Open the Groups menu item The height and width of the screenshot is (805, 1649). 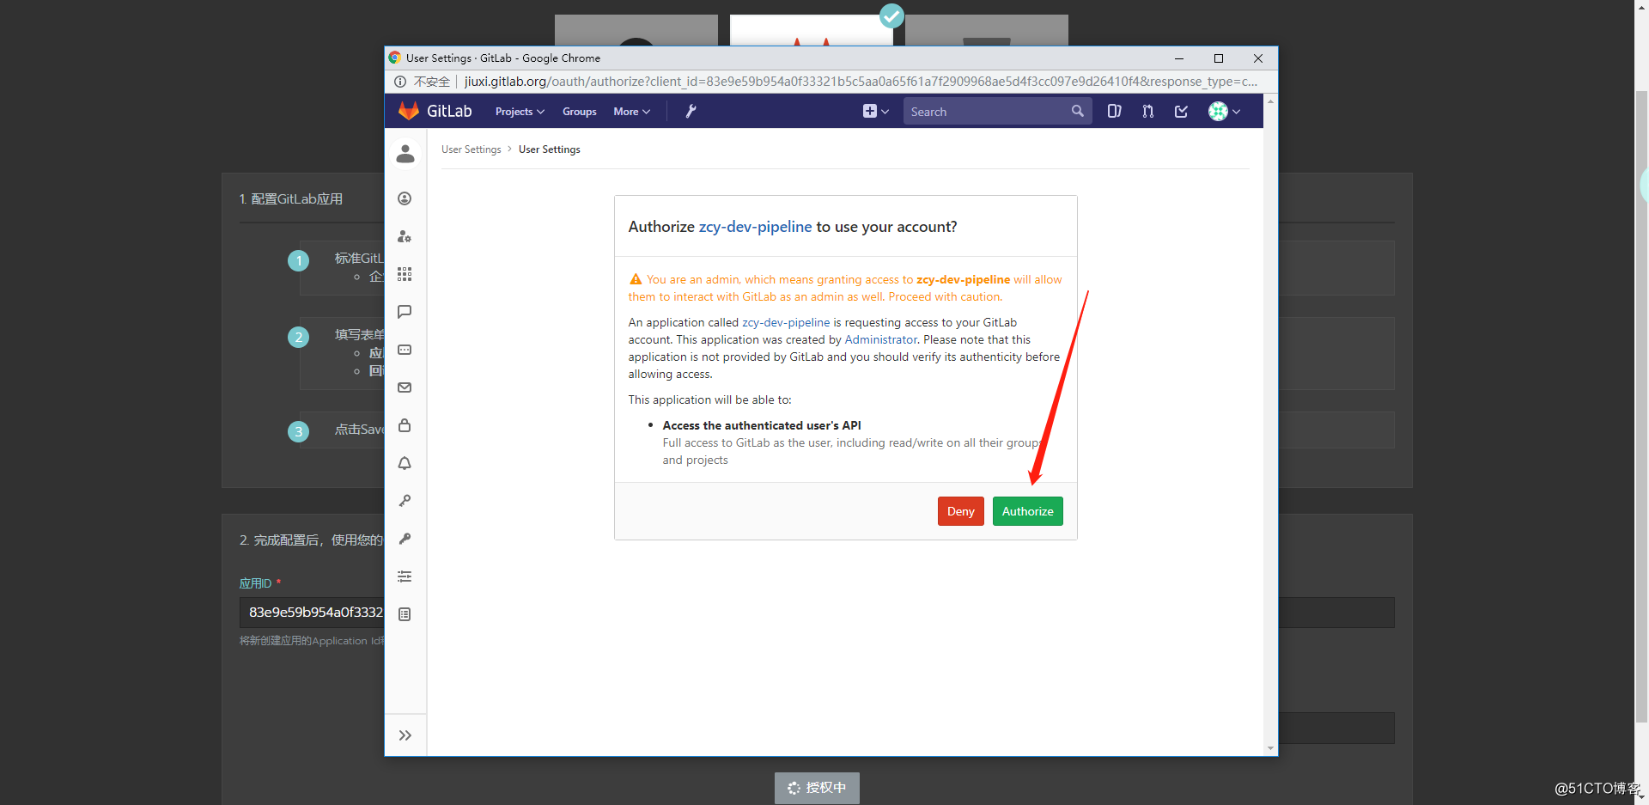pos(579,112)
